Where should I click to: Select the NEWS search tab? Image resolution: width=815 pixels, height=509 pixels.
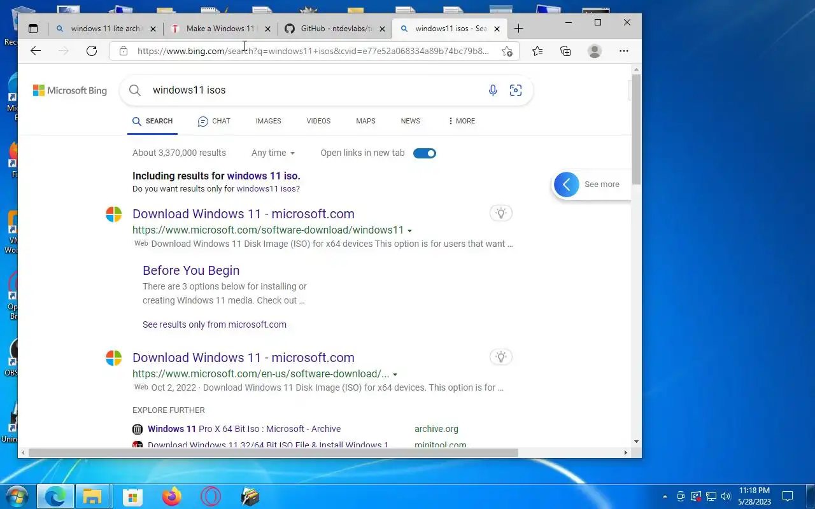[x=411, y=121]
